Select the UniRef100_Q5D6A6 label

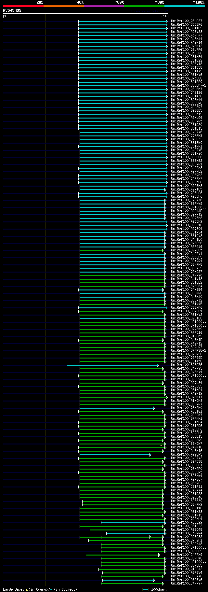point(187,53)
